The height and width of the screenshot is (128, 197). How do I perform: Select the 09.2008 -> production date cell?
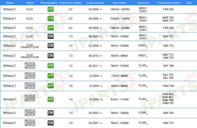tap(95, 28)
